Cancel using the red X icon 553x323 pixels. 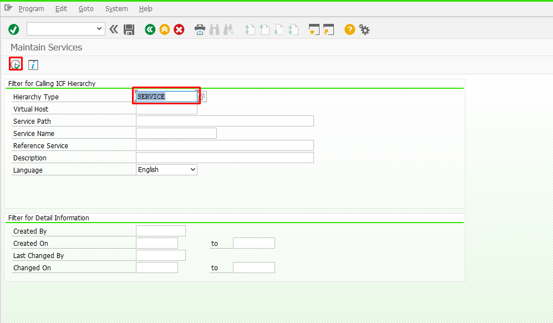click(179, 29)
